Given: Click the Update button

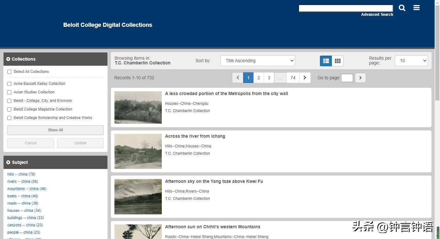Looking at the screenshot, I should 80,143.
